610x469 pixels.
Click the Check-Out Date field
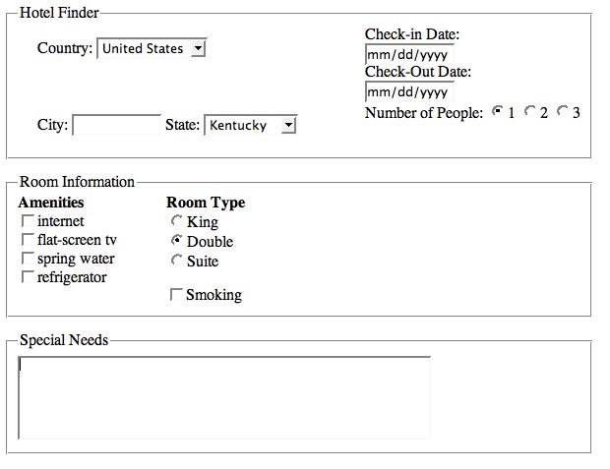[x=408, y=92]
